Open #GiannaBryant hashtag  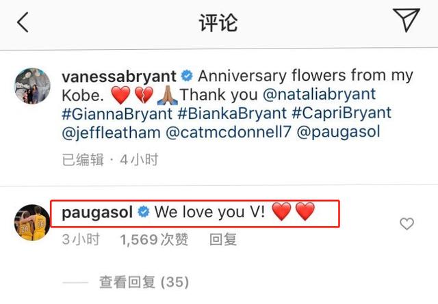[117, 113]
